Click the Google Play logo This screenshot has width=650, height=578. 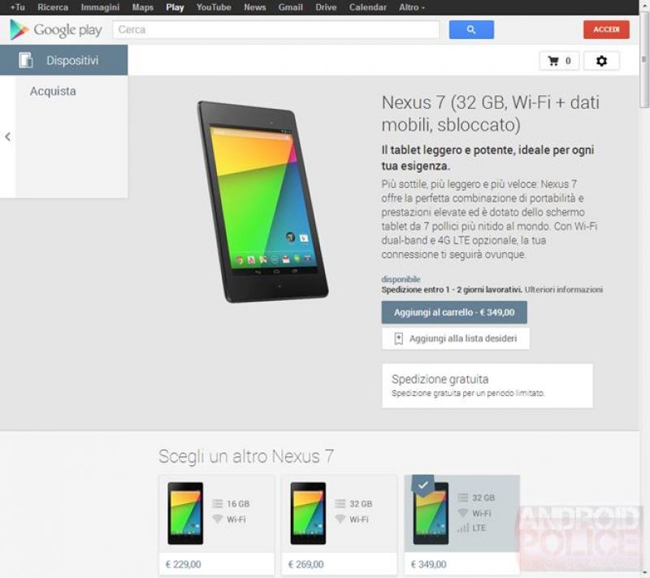(x=55, y=30)
